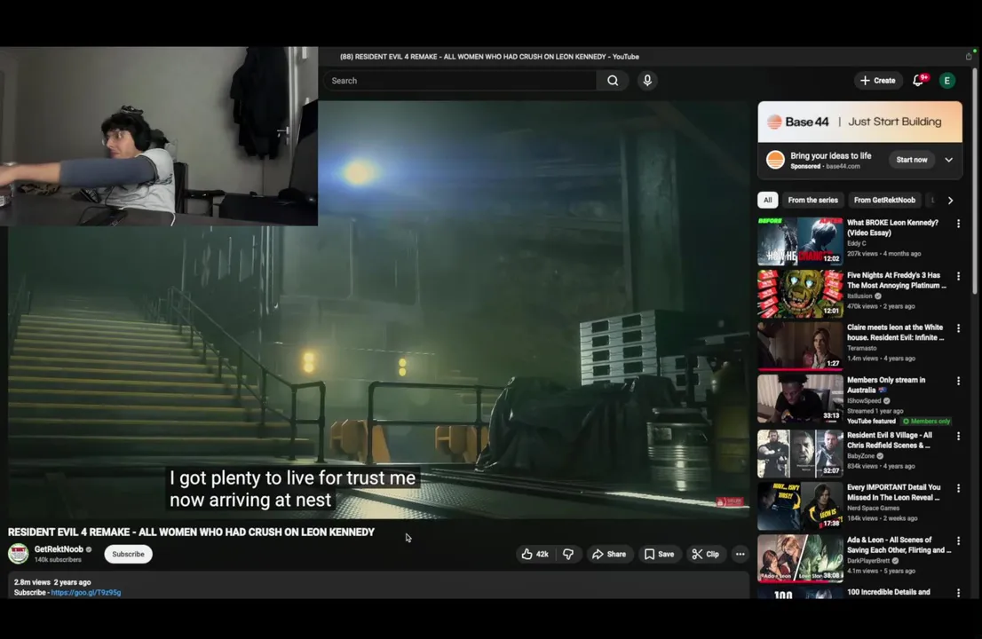
Task: Click Start now on Base44 ad
Action: point(911,160)
